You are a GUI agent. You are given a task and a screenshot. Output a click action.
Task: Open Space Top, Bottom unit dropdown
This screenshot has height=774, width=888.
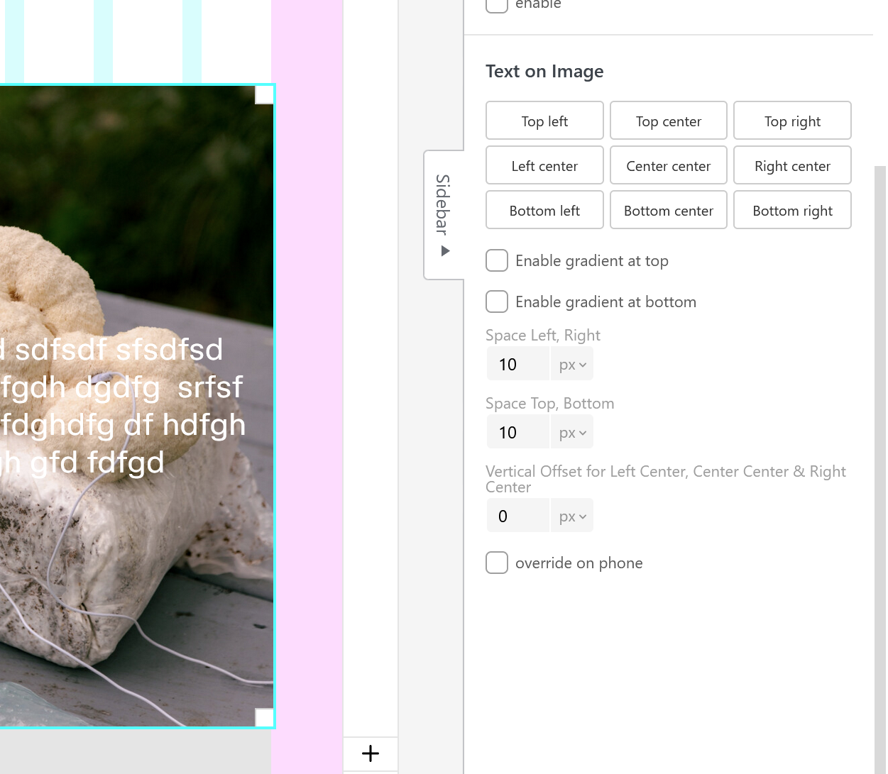(x=572, y=433)
